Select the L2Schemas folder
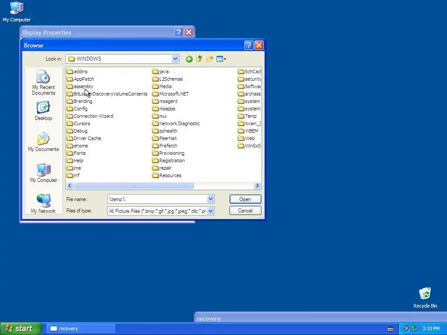Image resolution: width=447 pixels, height=335 pixels. pos(168,79)
